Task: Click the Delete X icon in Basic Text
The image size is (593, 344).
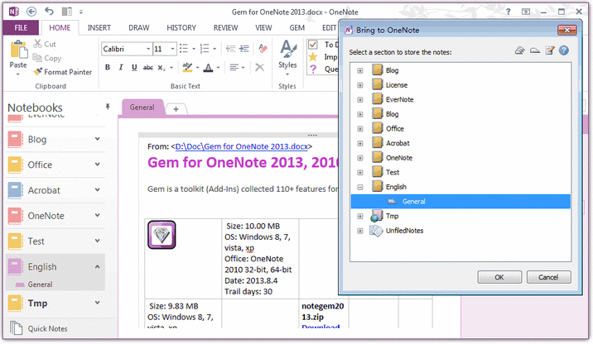Action: pyautogui.click(x=260, y=68)
